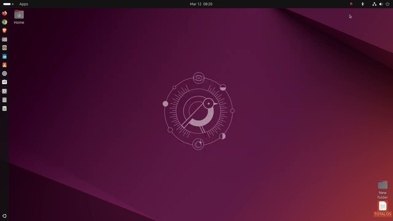The image size is (393, 221).
Task: Select the Home folder on desktop
Action: (19, 17)
